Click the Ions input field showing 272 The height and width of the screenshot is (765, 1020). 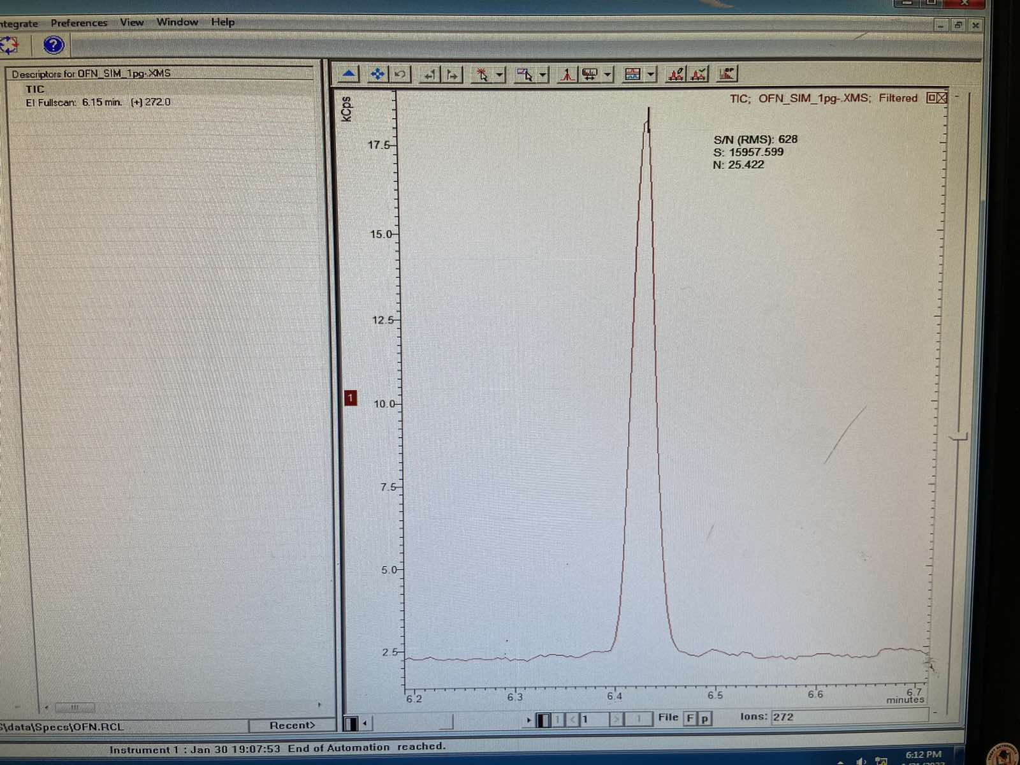(x=848, y=717)
